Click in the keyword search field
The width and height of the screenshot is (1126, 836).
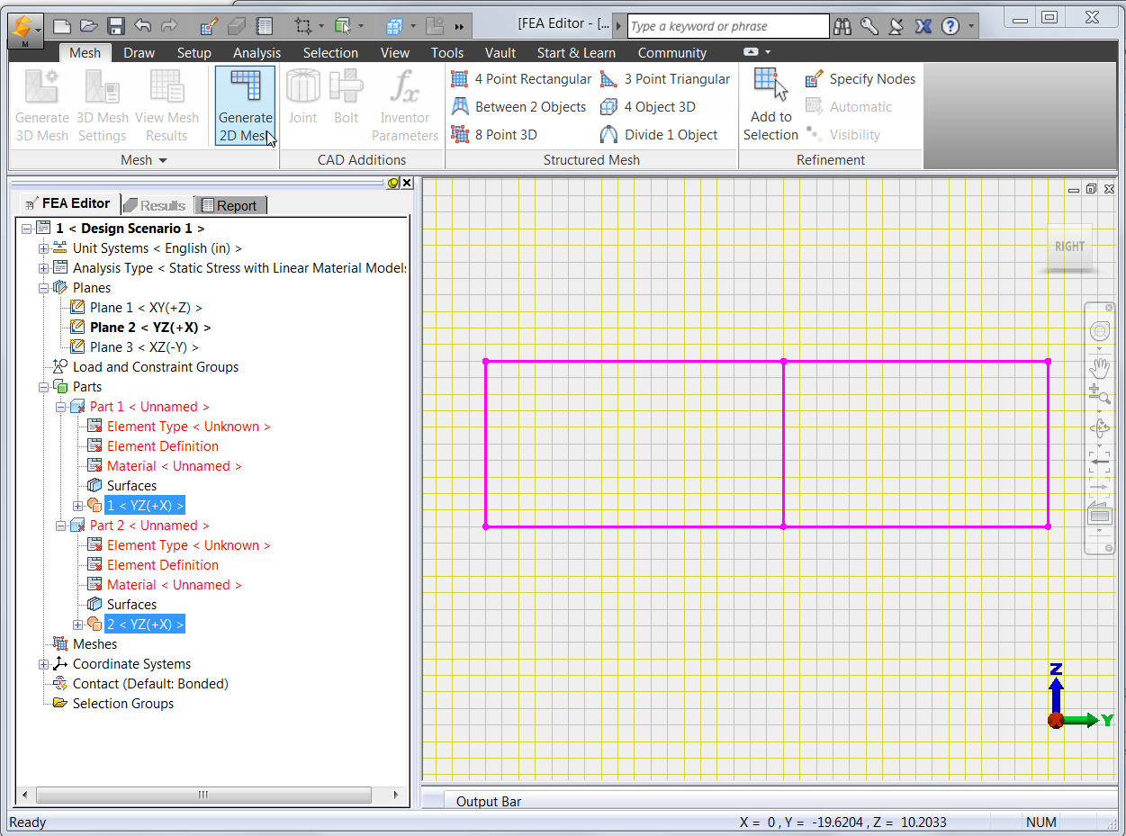pos(725,25)
